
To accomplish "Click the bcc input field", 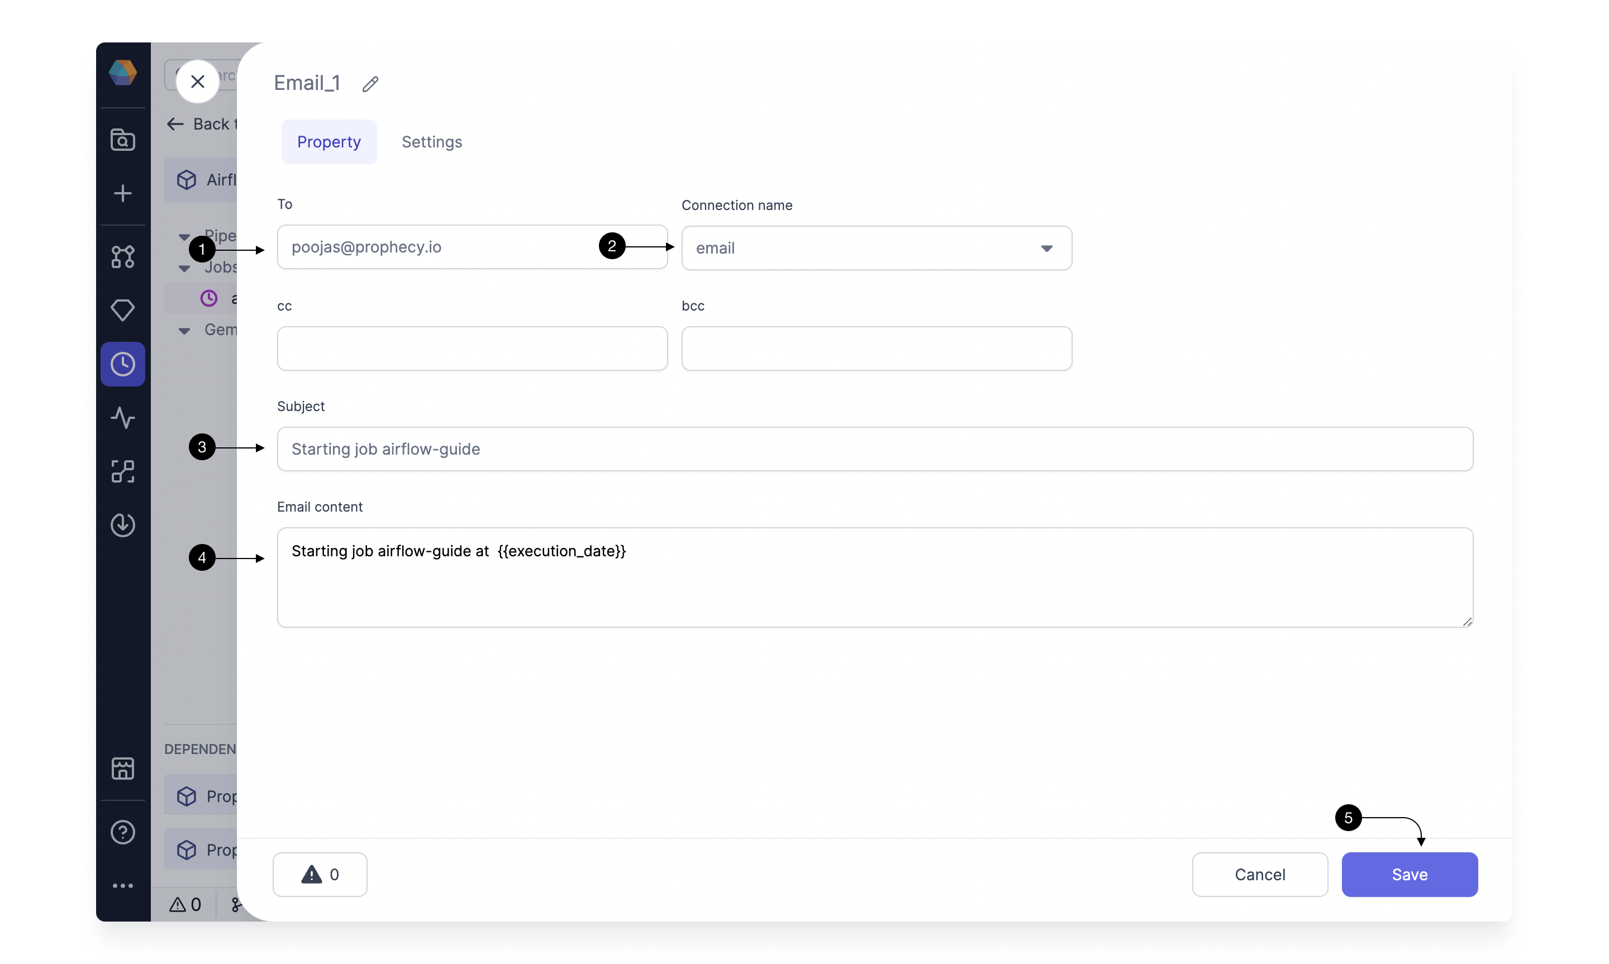I will click(x=876, y=348).
